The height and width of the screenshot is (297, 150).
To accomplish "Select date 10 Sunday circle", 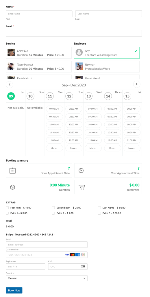I will pyautogui.click(x=30, y=96).
